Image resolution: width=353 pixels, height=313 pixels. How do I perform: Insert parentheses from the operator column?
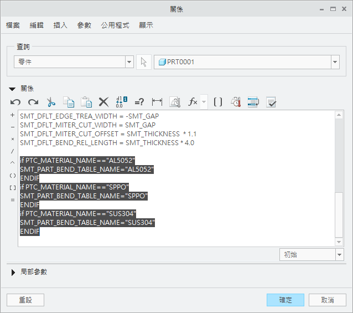pos(12,175)
